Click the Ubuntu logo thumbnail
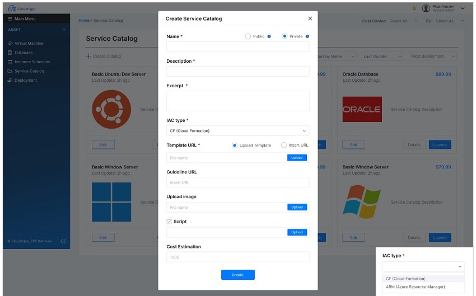Image resolution: width=476 pixels, height=296 pixels. 111,109
